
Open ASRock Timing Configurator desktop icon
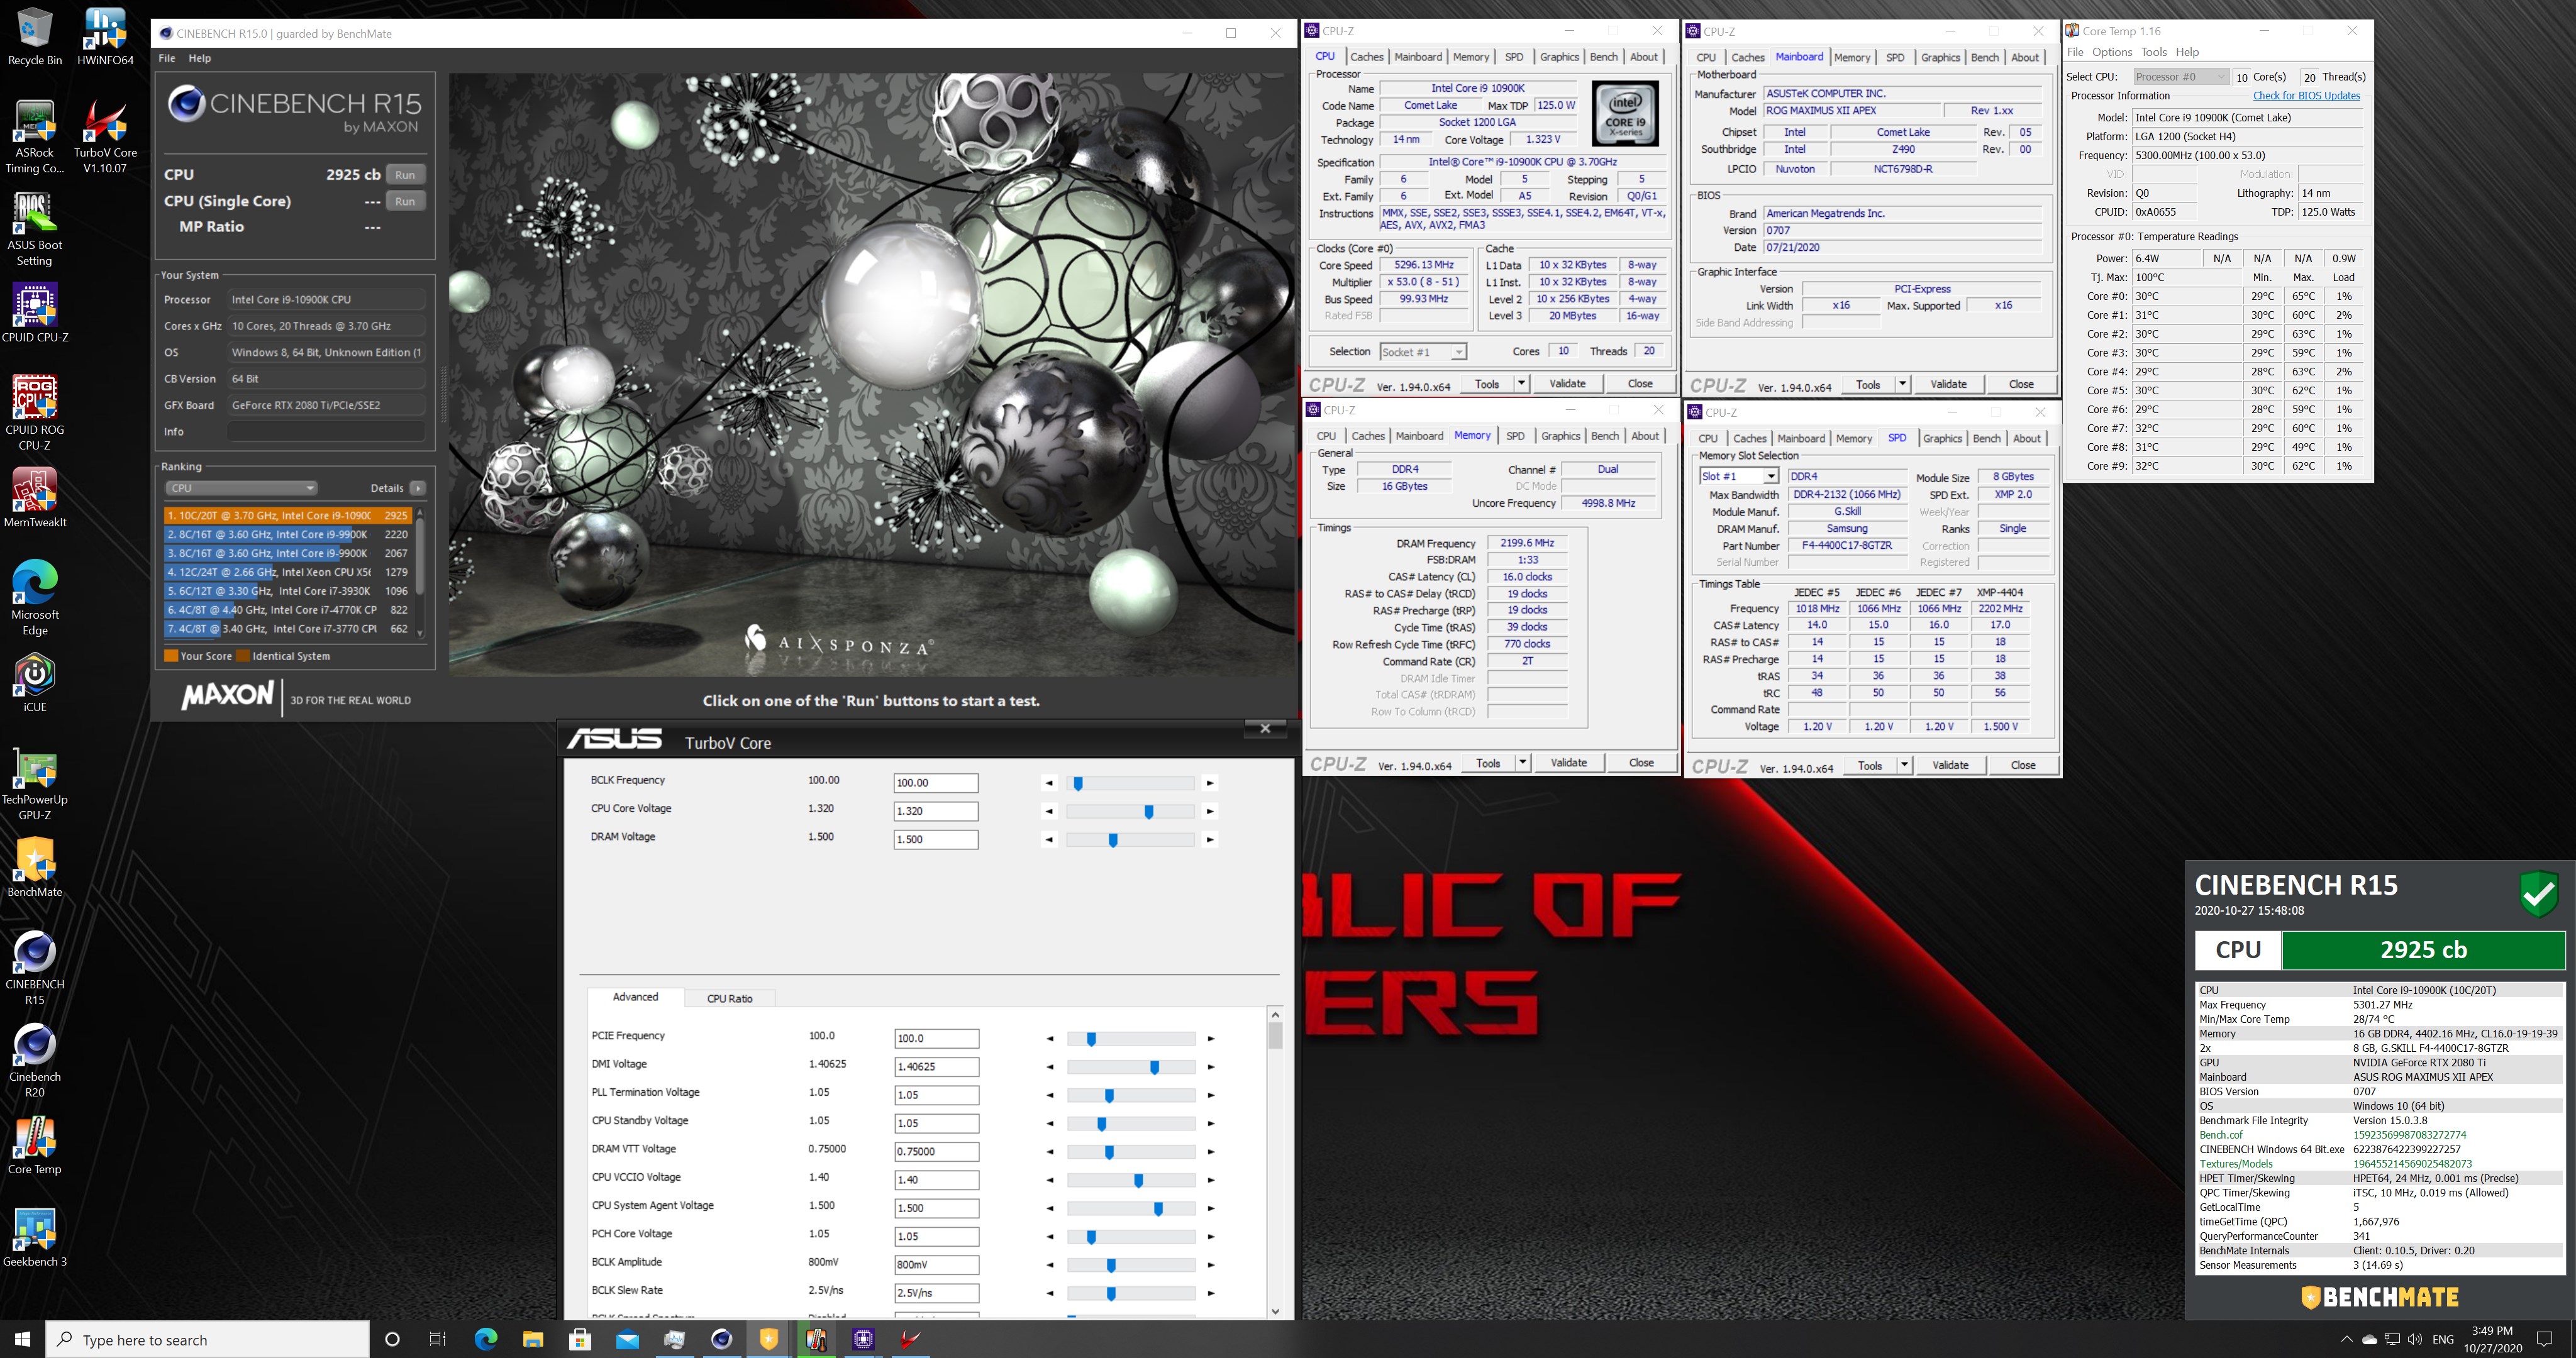click(34, 137)
